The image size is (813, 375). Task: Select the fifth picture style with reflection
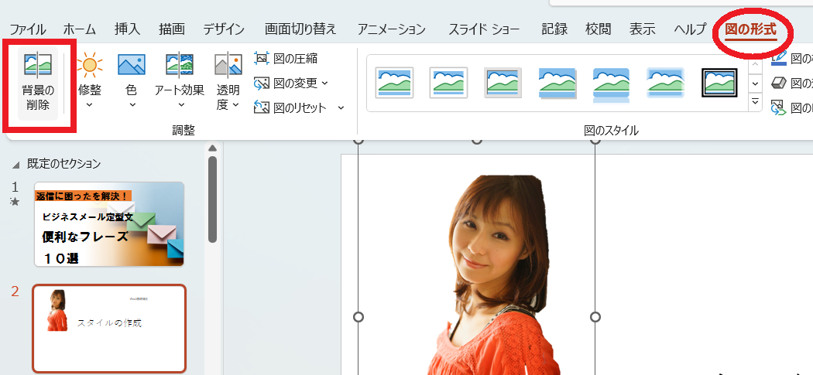pyautogui.click(x=612, y=84)
